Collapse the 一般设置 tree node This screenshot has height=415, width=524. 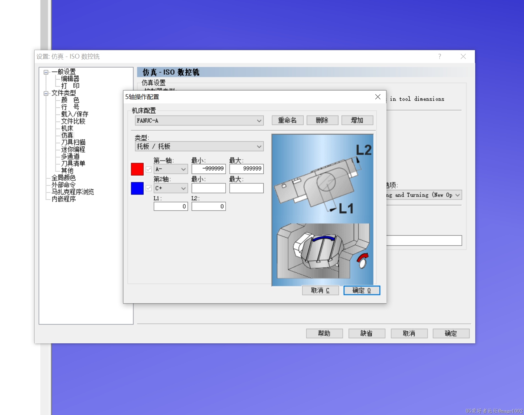pos(46,72)
